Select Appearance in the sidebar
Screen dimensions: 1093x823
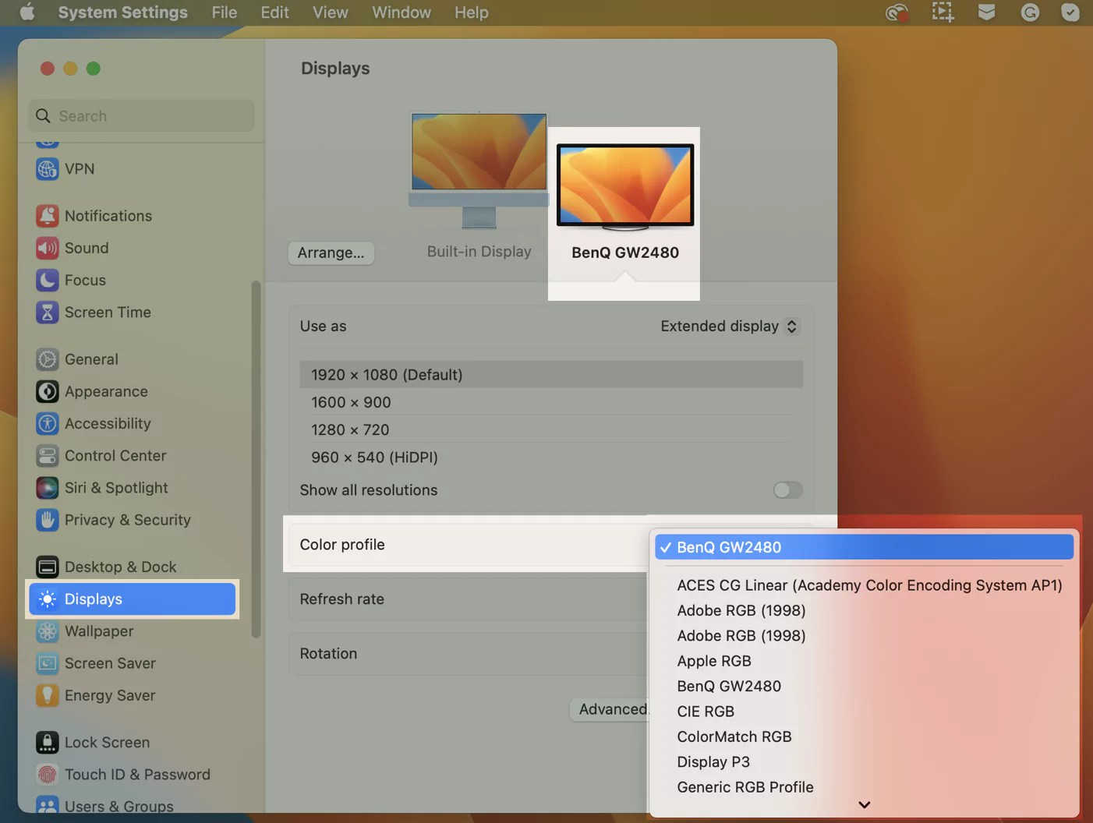(x=106, y=391)
